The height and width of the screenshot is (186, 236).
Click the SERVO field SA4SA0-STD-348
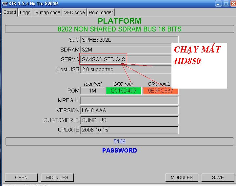point(126,59)
